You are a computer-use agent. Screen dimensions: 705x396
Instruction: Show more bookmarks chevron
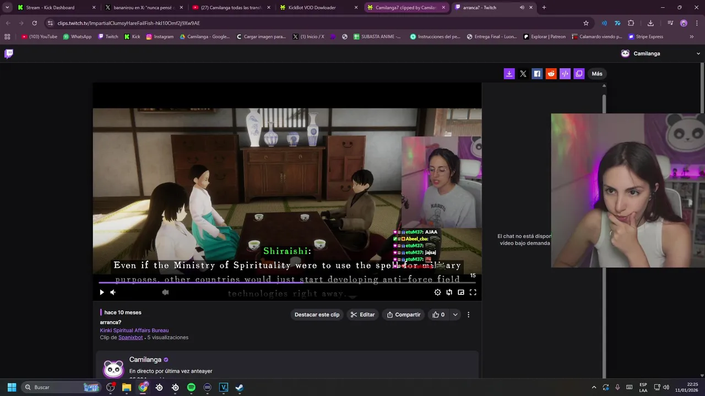tap(692, 37)
